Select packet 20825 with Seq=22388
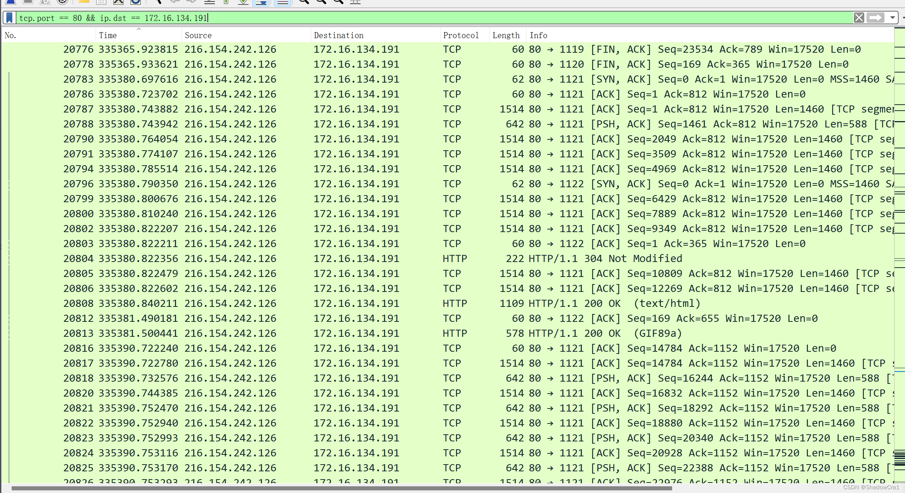The image size is (905, 493). 448,468
